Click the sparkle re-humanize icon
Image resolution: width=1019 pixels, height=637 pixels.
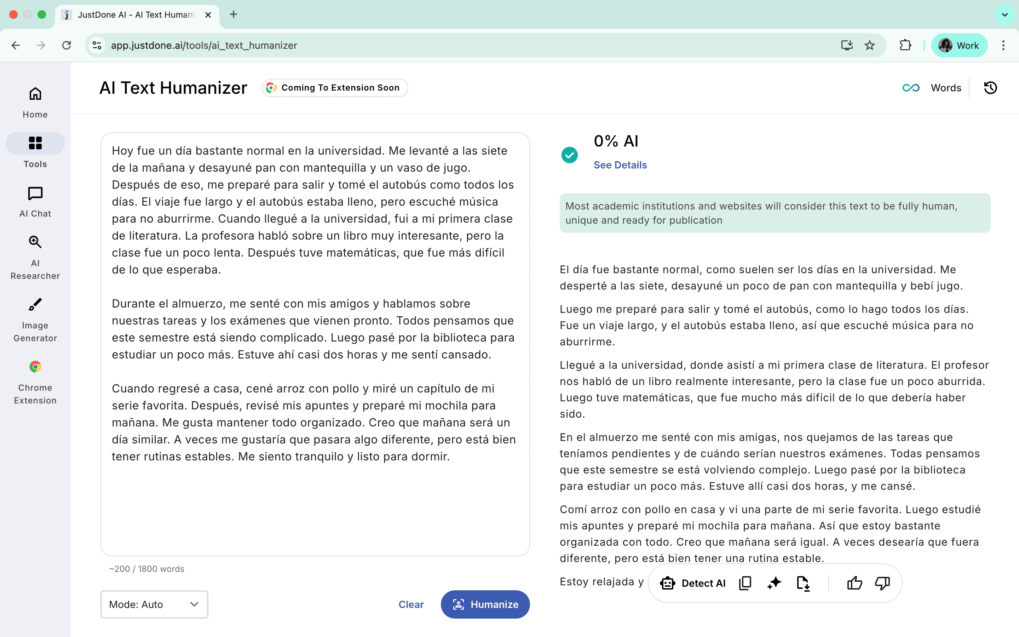pyautogui.click(x=774, y=583)
